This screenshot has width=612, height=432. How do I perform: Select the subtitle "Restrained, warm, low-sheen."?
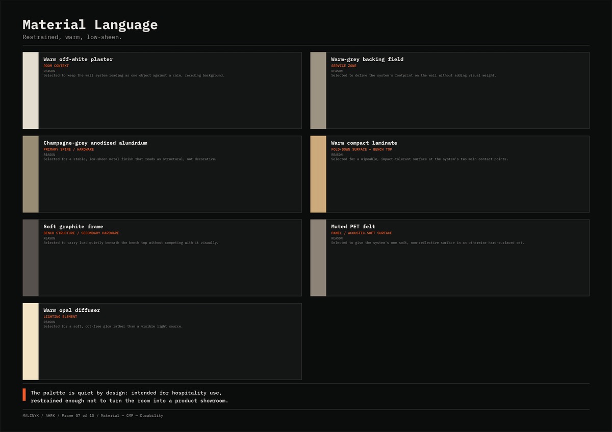[x=72, y=37]
